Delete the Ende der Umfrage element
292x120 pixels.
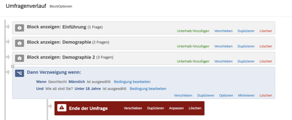tap(195, 108)
